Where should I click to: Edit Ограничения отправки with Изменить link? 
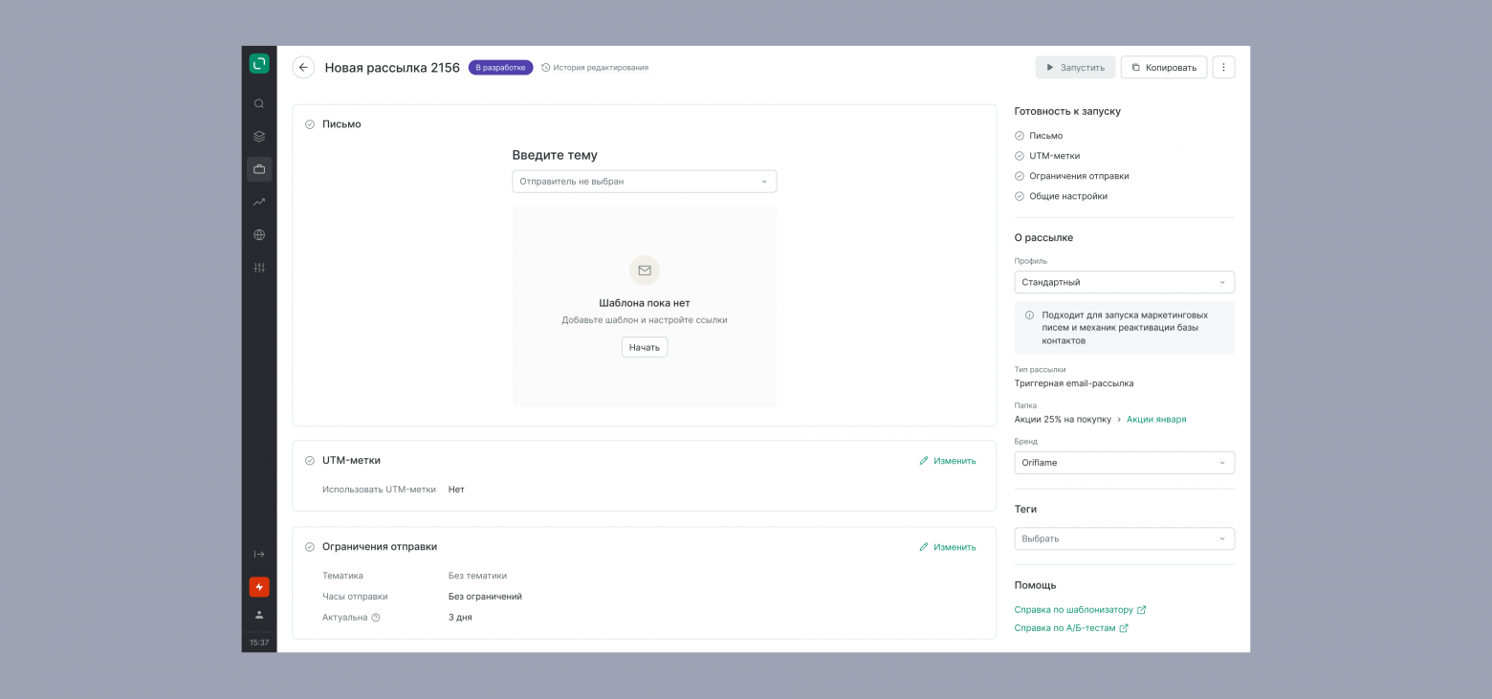pos(948,547)
